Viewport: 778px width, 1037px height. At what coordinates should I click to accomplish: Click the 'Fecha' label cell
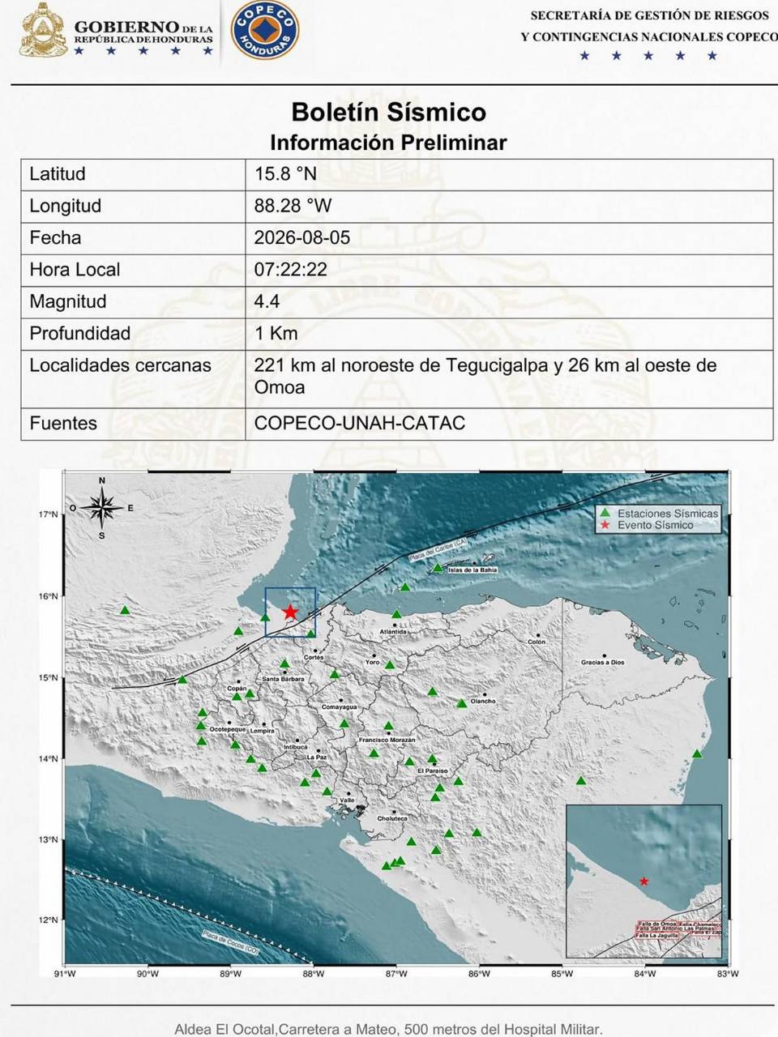pos(133,237)
